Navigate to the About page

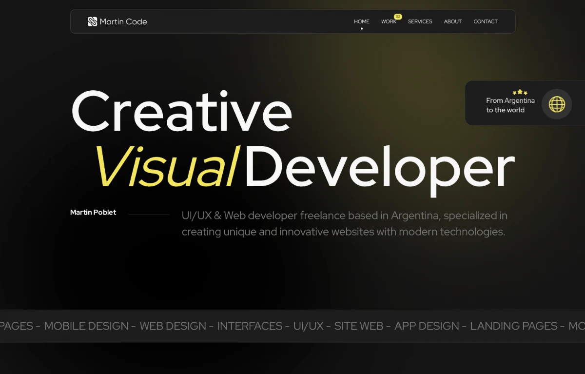coord(452,21)
